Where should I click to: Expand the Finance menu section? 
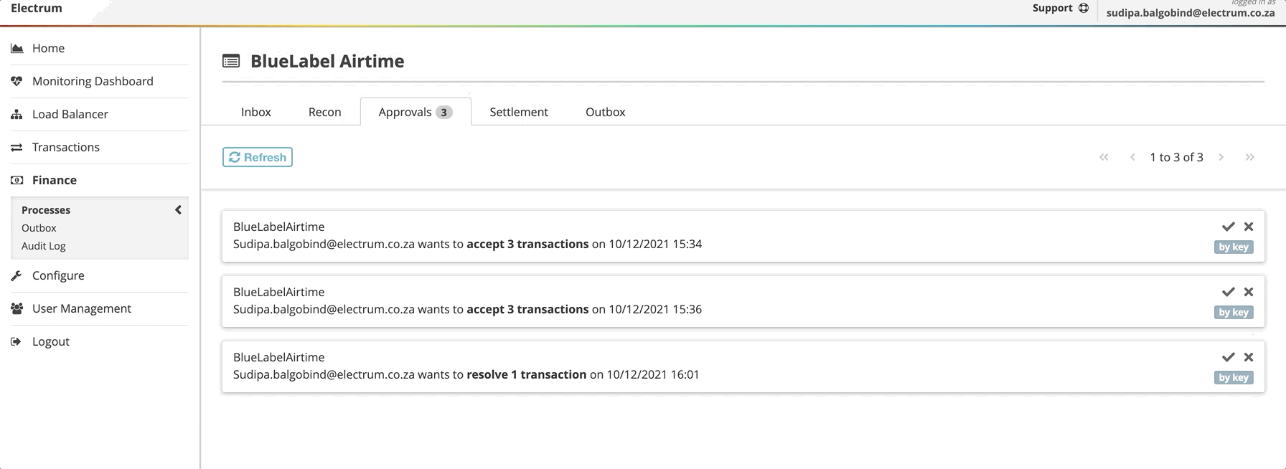coord(55,180)
